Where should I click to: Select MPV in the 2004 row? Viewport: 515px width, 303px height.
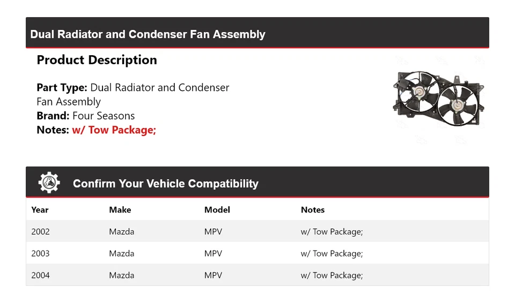[x=213, y=276]
